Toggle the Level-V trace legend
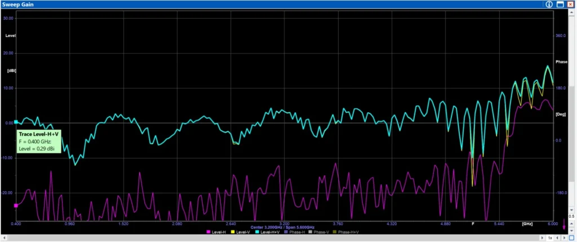The height and width of the screenshot is (242, 577). coord(240,232)
